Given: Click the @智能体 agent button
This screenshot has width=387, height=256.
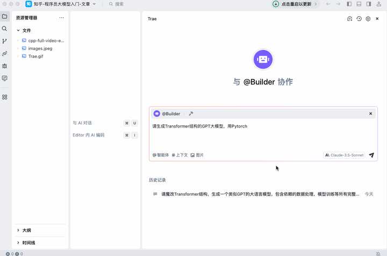Looking at the screenshot, I should tap(160, 155).
